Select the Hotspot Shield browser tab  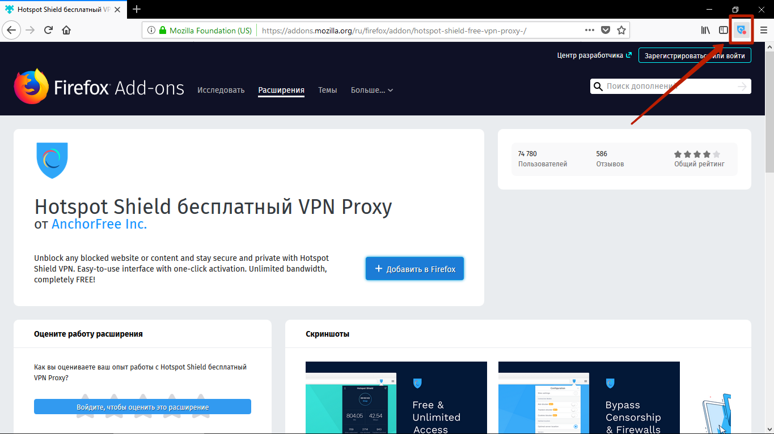click(x=64, y=9)
